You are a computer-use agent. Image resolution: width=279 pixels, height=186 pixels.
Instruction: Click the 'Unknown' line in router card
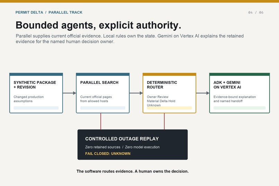click(x=154, y=105)
